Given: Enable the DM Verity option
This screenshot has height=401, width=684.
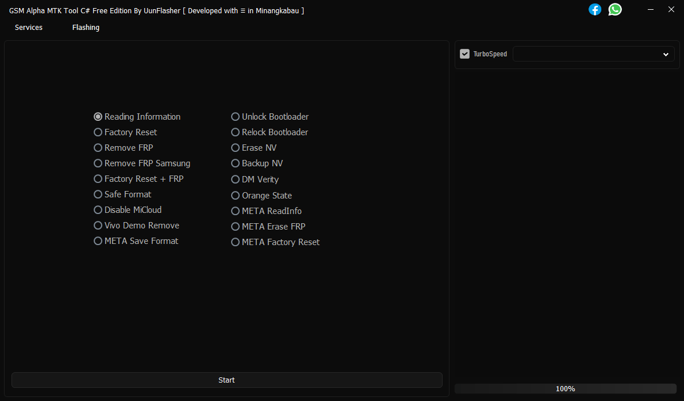Looking at the screenshot, I should pos(236,180).
